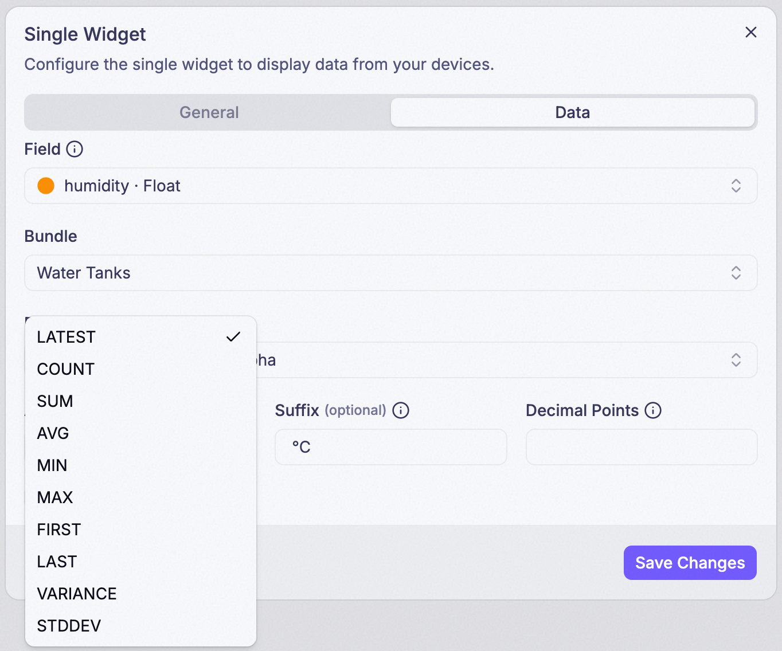Close the Single Widget dialog
The height and width of the screenshot is (651, 782).
pyautogui.click(x=751, y=32)
